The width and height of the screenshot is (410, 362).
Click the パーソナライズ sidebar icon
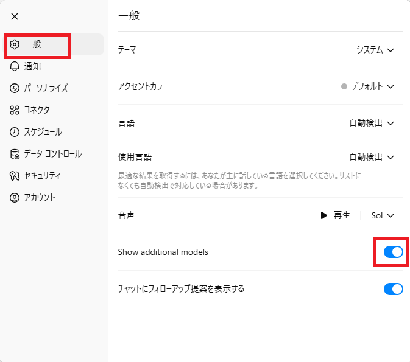(15, 88)
